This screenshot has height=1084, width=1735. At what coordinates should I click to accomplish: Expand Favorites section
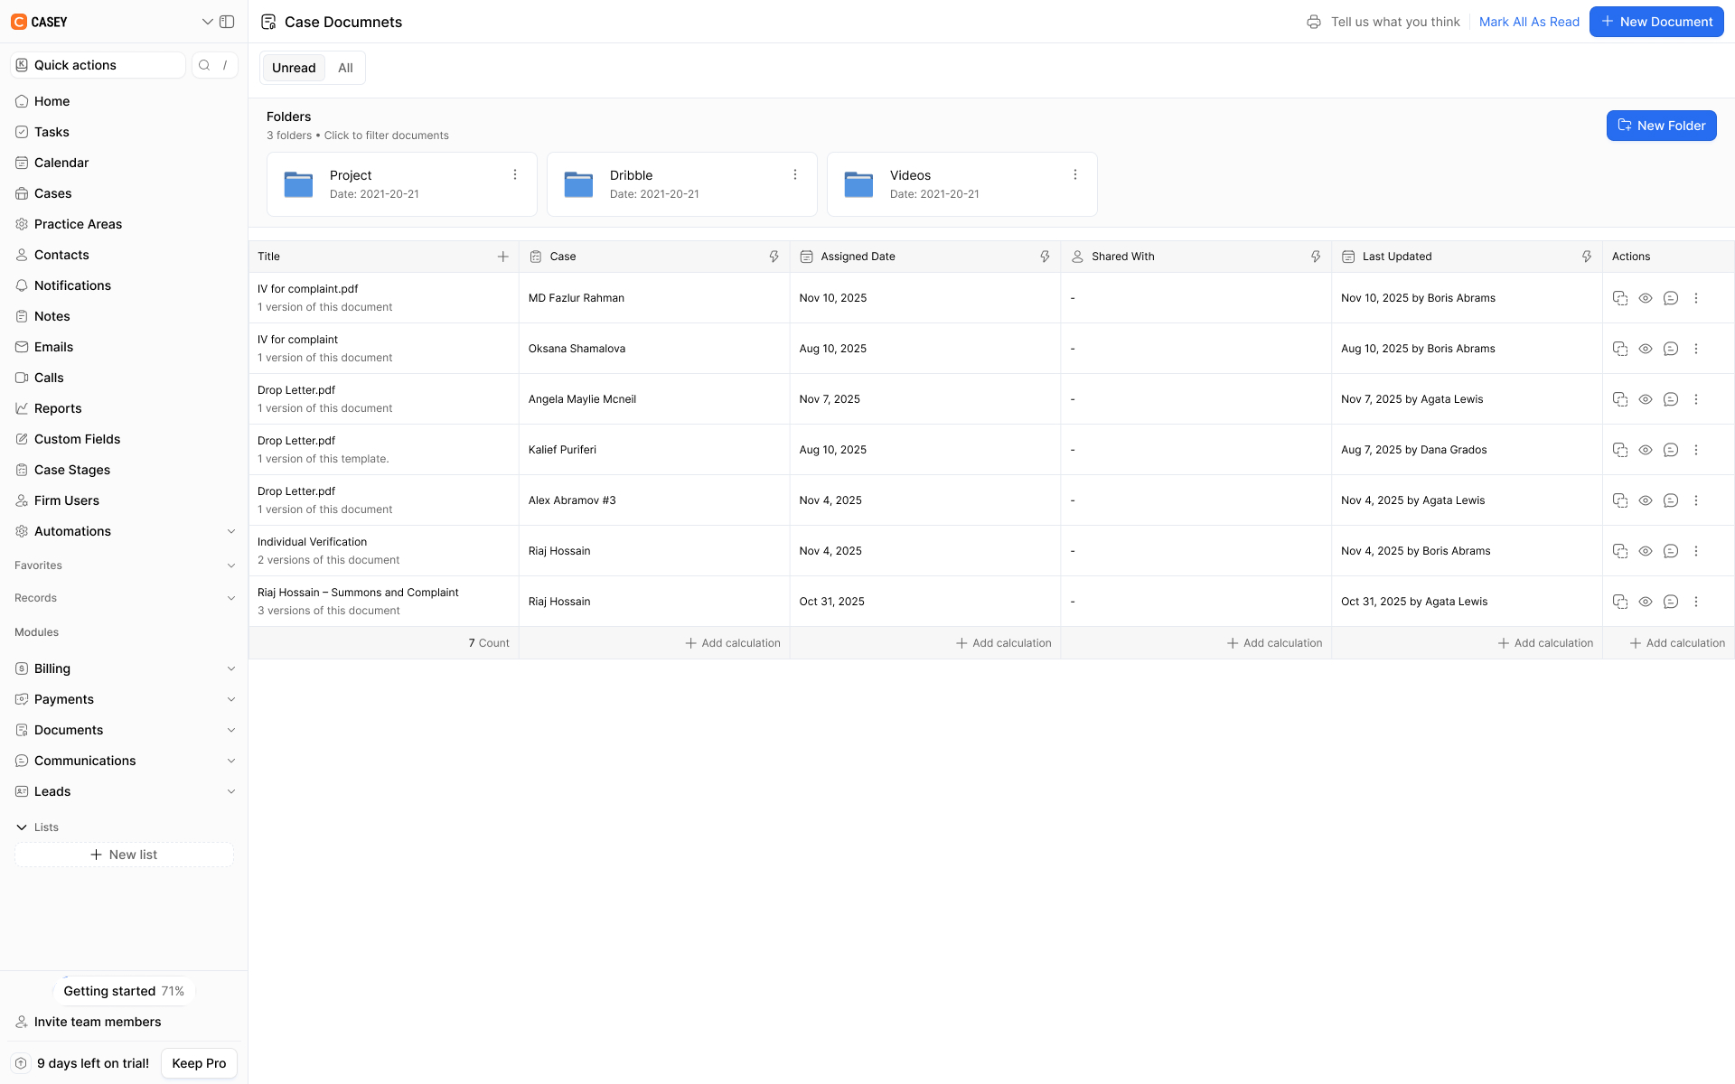coord(231,565)
